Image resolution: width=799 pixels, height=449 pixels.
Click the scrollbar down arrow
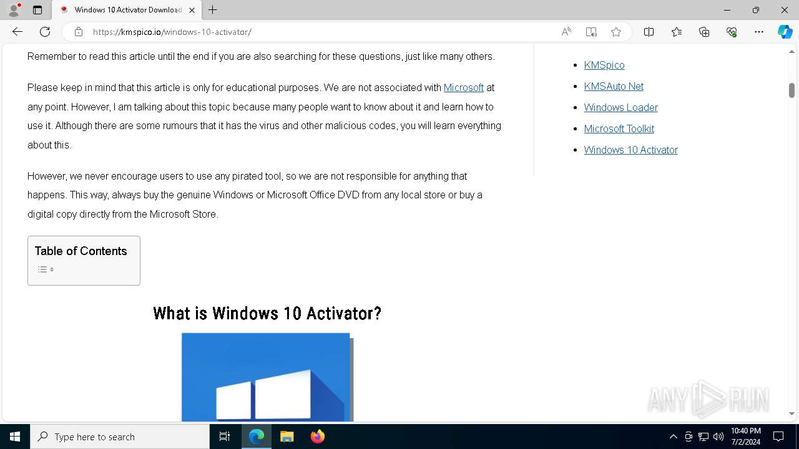pyautogui.click(x=792, y=413)
